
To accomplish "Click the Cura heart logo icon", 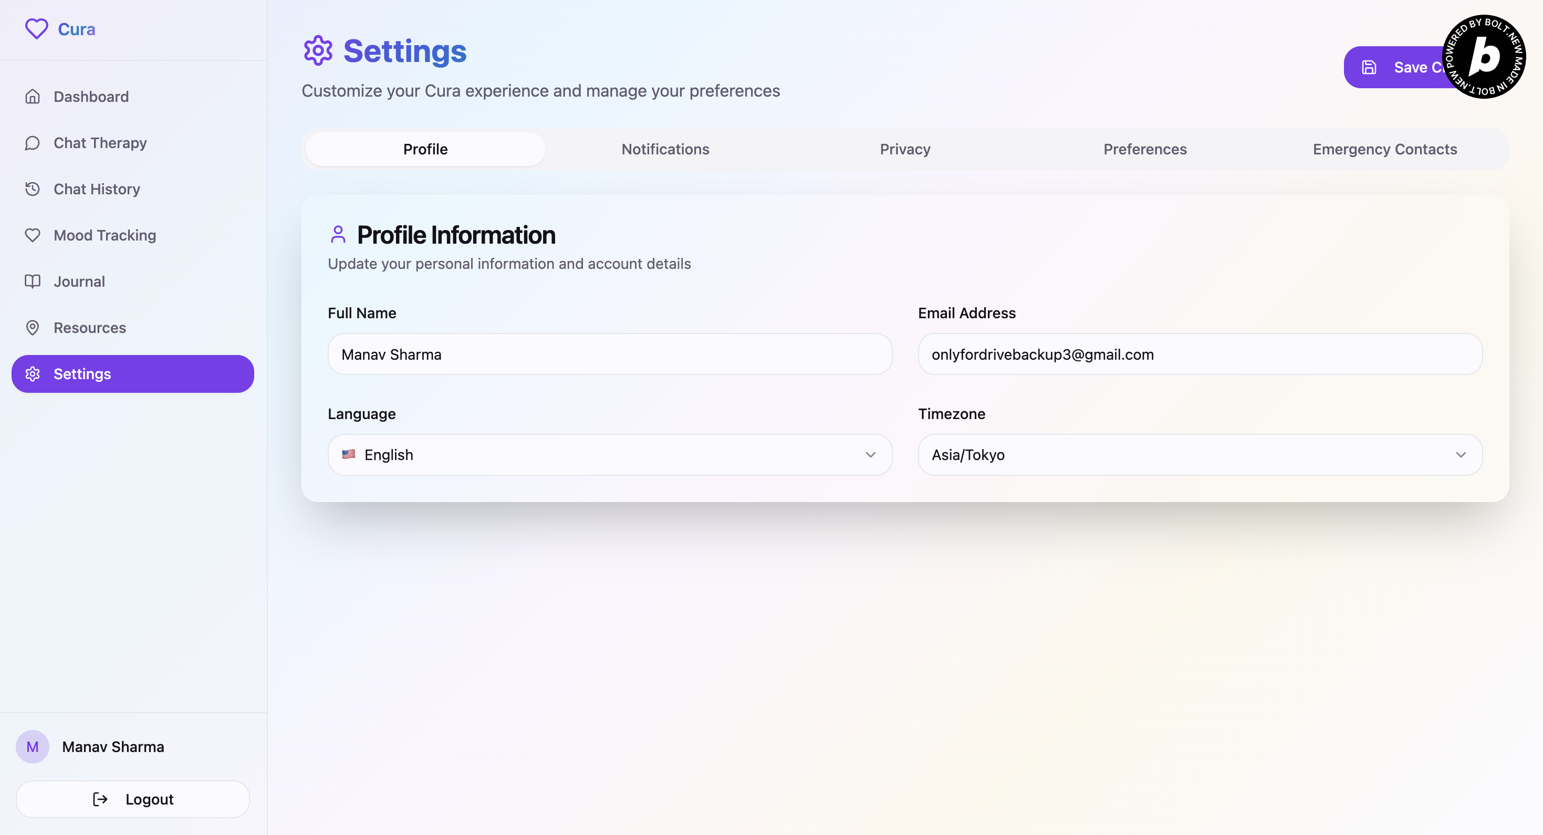I will 36,29.
